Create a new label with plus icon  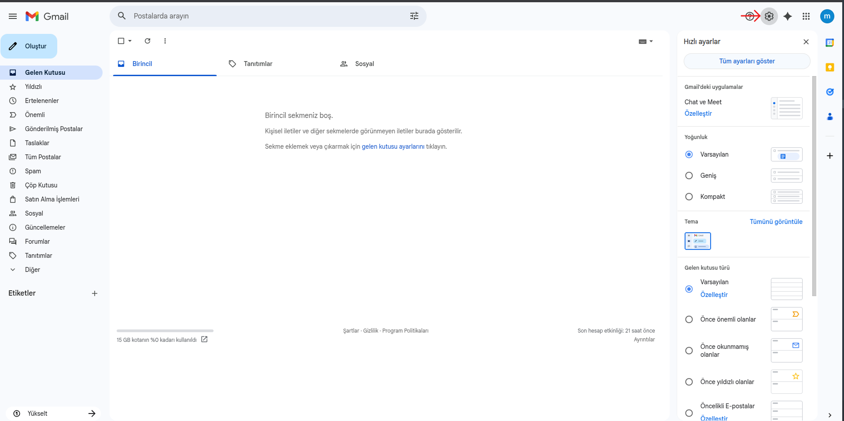[95, 293]
